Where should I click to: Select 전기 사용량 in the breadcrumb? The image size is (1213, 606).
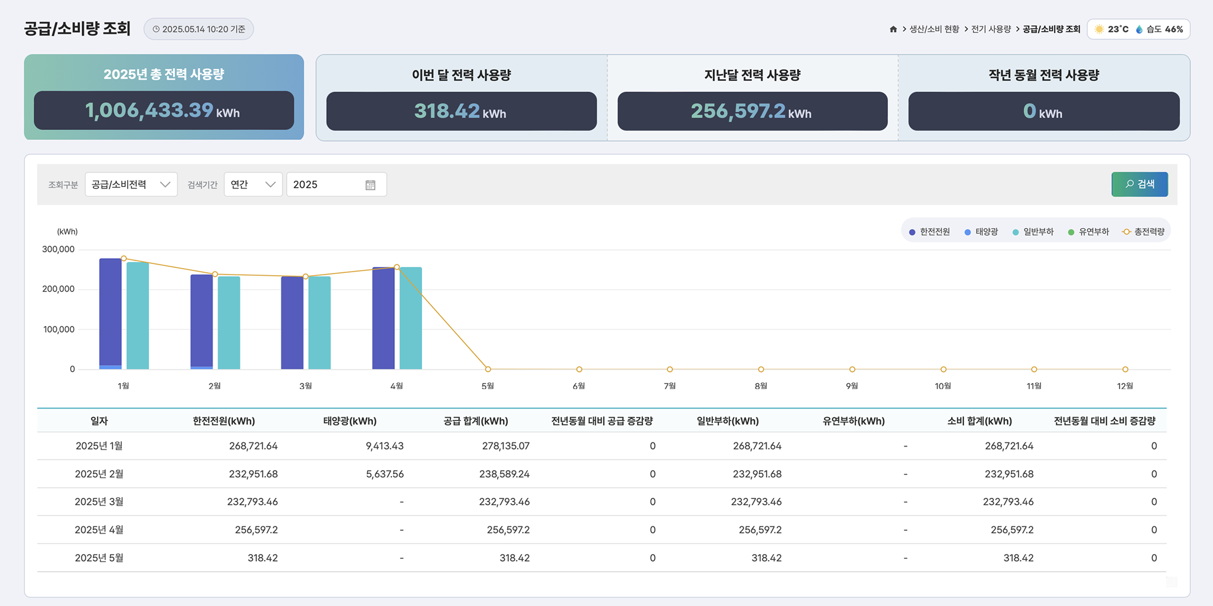tap(991, 29)
